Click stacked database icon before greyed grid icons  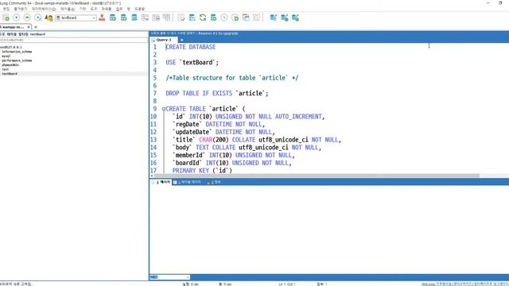[134, 17]
